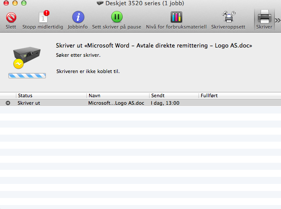Pause printer with green pause icon
The image size is (281, 209).
point(116,17)
